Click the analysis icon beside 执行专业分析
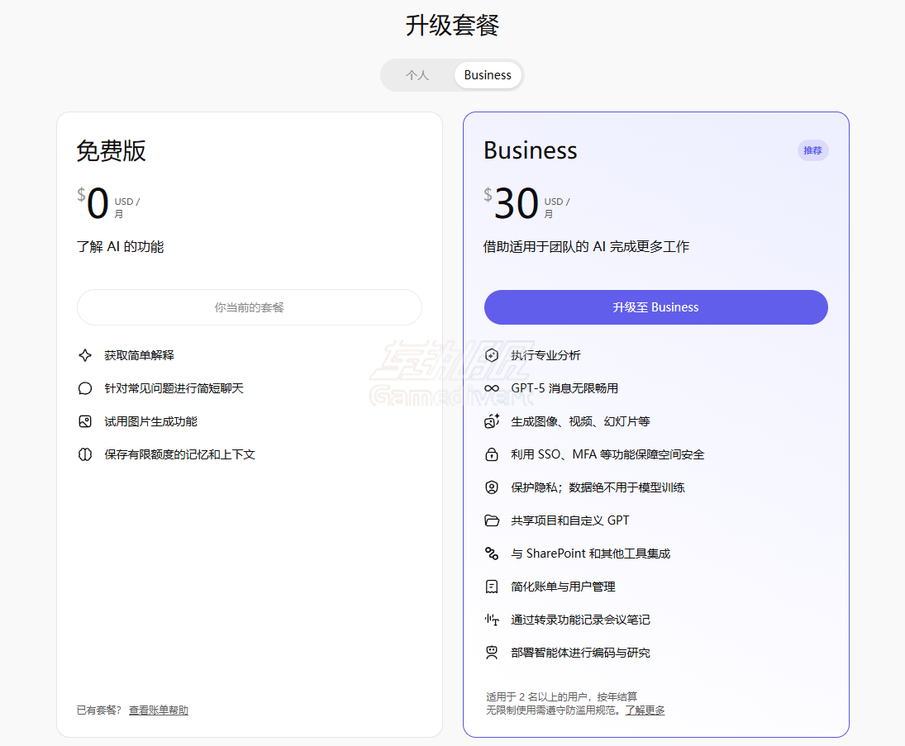 tap(492, 355)
